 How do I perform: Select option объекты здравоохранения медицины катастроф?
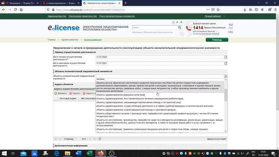pos(160,95)
